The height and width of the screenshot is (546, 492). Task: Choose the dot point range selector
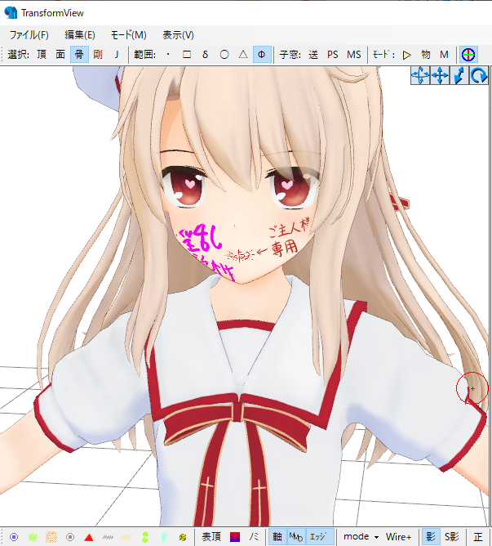pyautogui.click(x=168, y=55)
